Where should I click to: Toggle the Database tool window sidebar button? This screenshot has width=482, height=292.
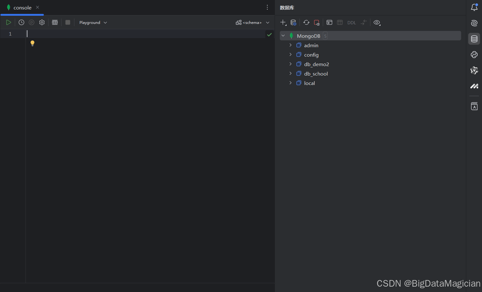coord(474,39)
